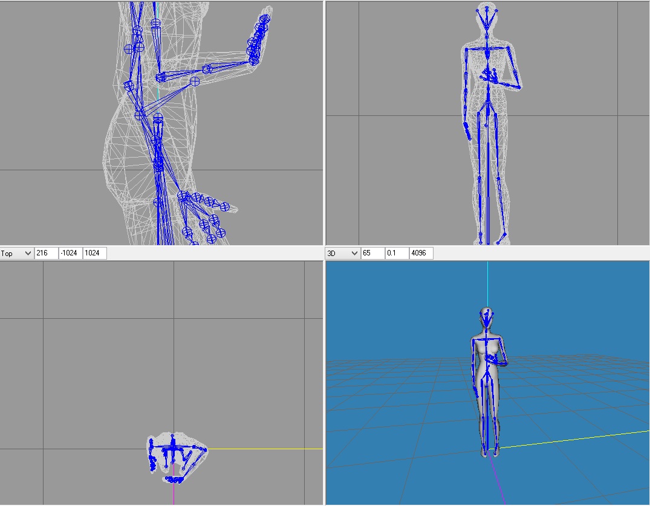This screenshot has width=650, height=506.
Task: Click the field showing 0.1
Action: (397, 254)
